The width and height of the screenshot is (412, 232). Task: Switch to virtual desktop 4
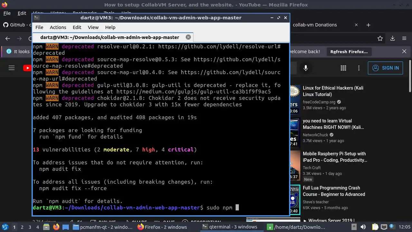[x=38, y=227]
